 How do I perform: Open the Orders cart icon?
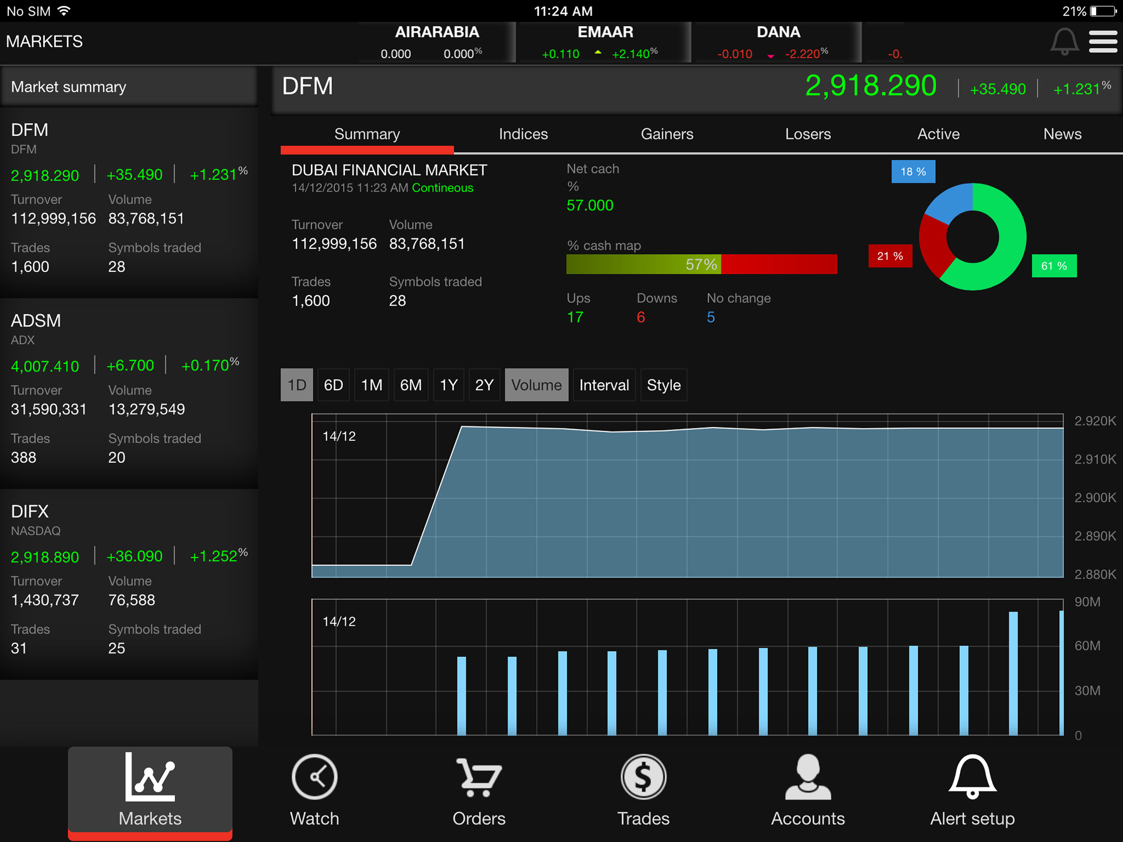click(x=479, y=777)
